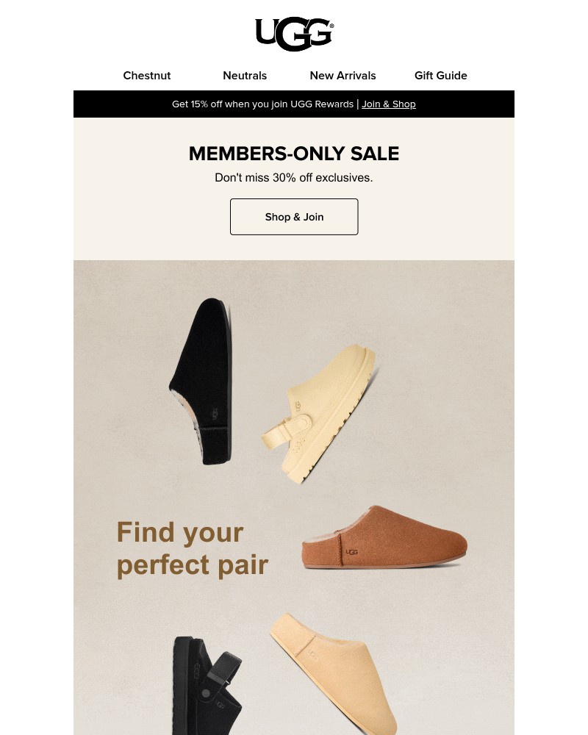Open the Gift Guide section
The image size is (588, 735).
(441, 76)
